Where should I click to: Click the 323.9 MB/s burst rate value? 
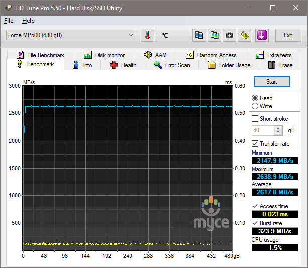(275, 231)
